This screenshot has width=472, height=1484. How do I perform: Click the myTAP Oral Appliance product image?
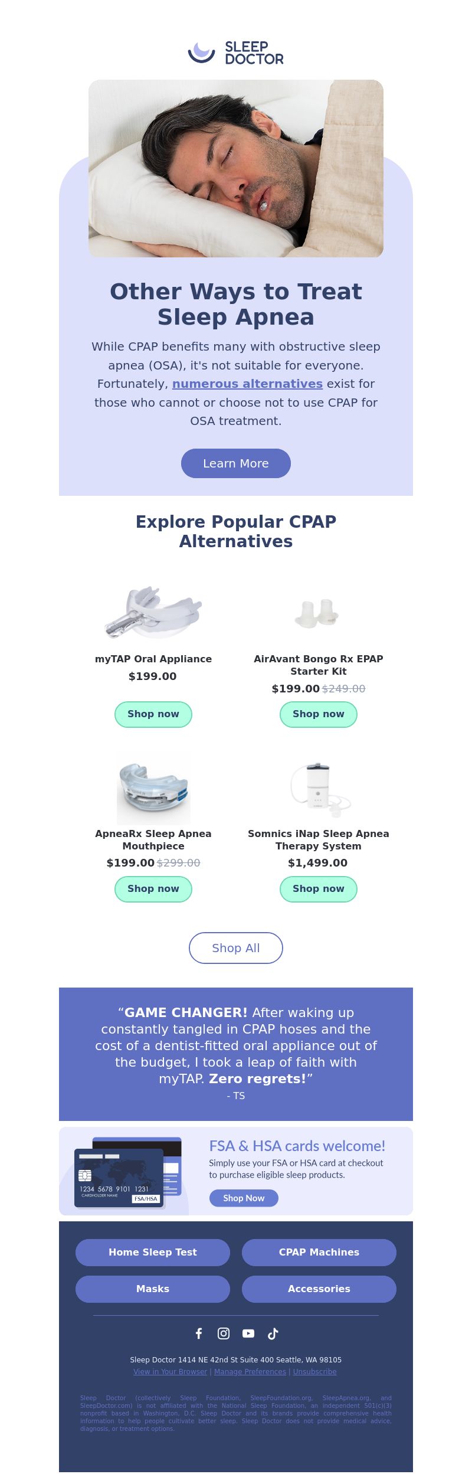[x=153, y=612]
